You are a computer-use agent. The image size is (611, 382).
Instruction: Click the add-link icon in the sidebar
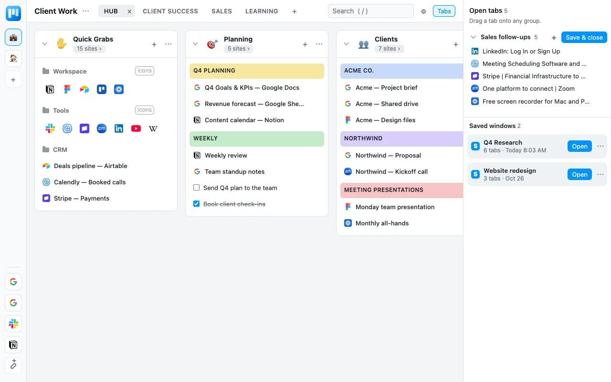click(x=13, y=365)
